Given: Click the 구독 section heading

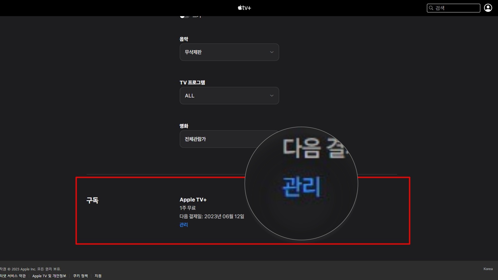Looking at the screenshot, I should [x=92, y=201].
